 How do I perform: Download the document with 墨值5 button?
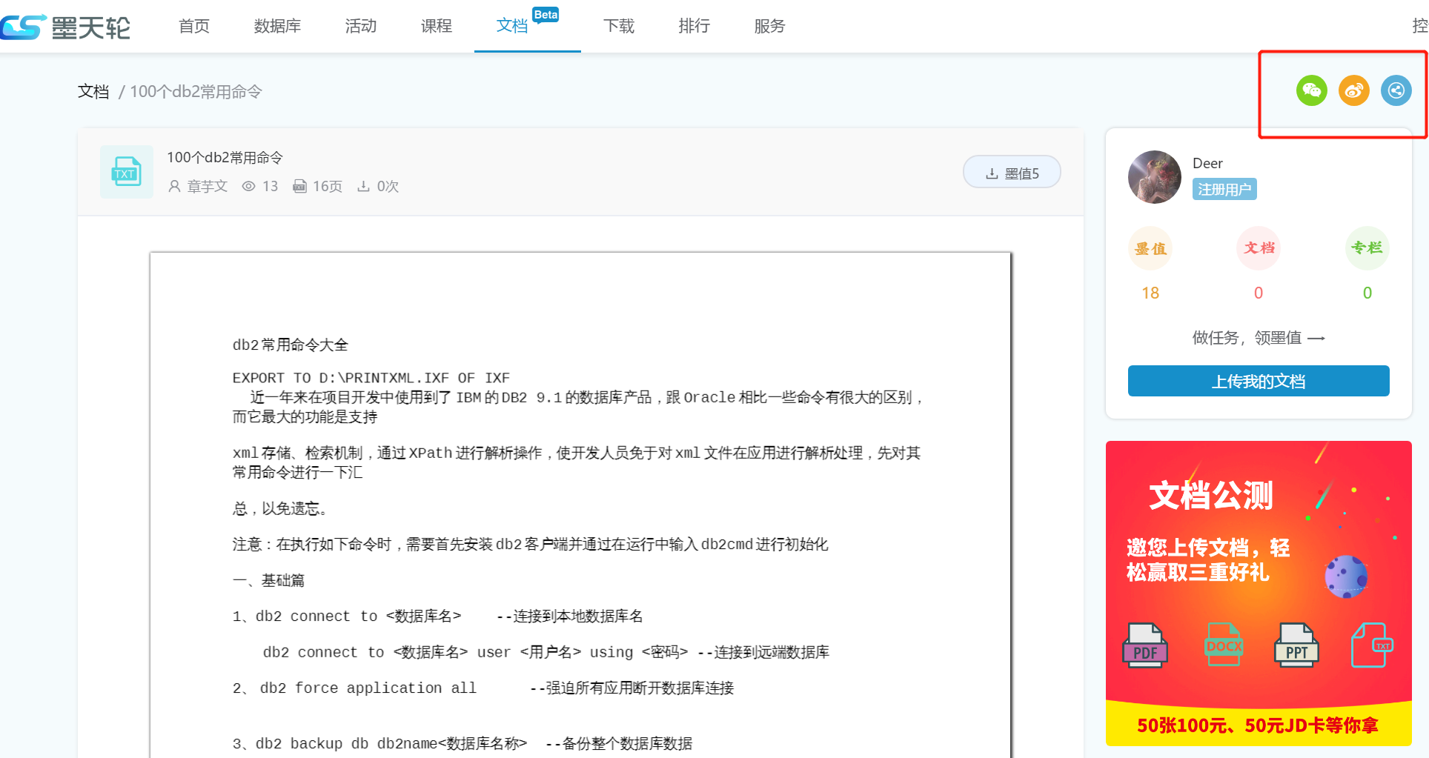click(1012, 173)
